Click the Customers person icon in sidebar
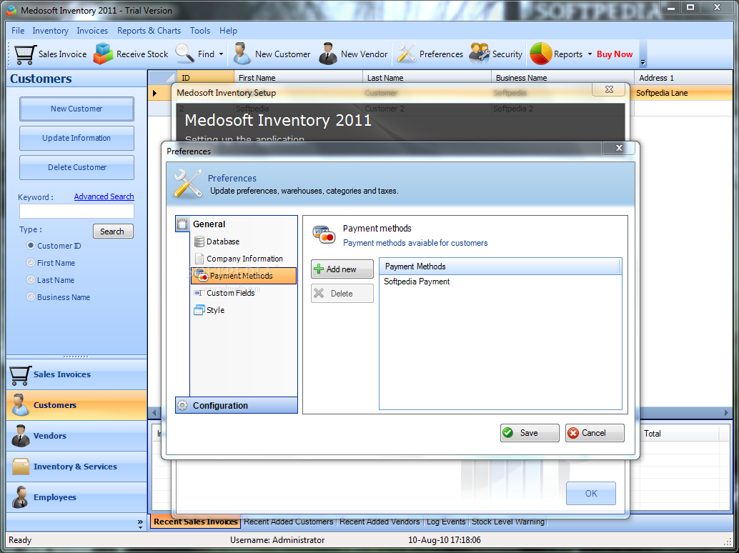This screenshot has height=553, width=739. 20,405
